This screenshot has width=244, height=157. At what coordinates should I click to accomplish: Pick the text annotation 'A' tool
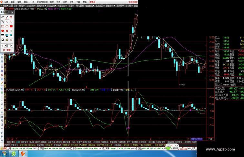[x=7, y=31]
